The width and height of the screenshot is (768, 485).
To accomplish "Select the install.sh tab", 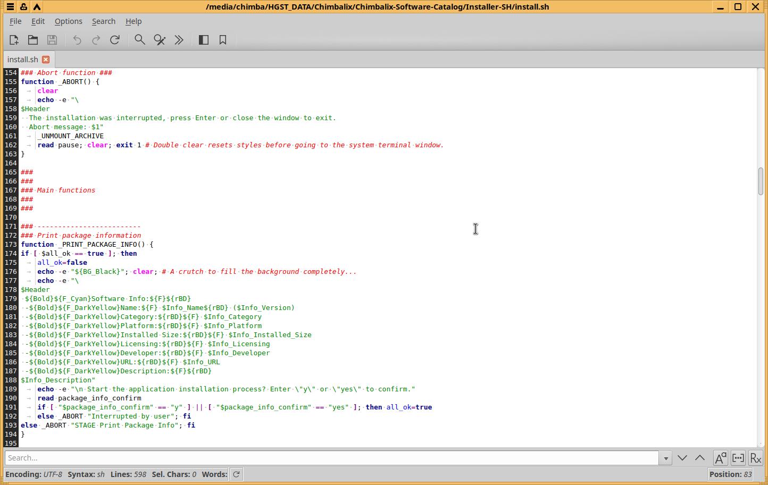I will coord(23,60).
